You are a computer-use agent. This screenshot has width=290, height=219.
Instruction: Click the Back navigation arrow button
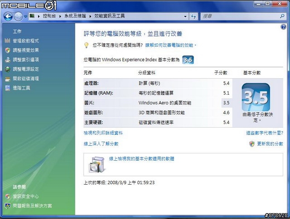8,16
